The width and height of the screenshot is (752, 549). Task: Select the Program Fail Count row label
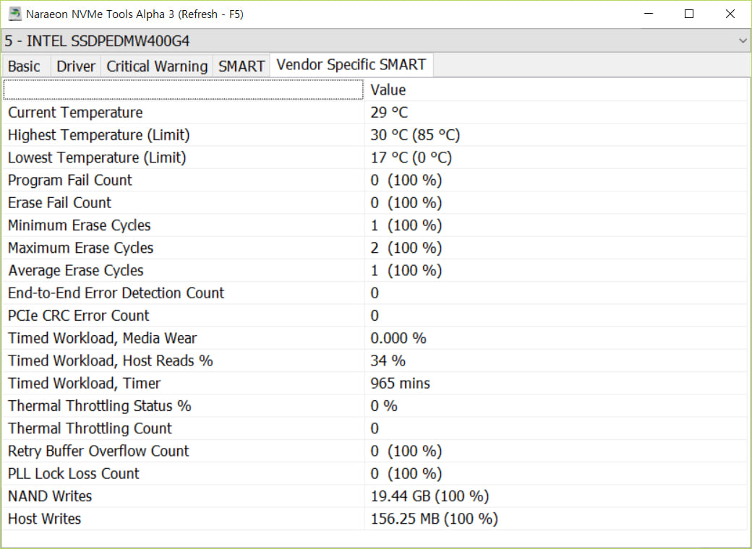pos(69,180)
